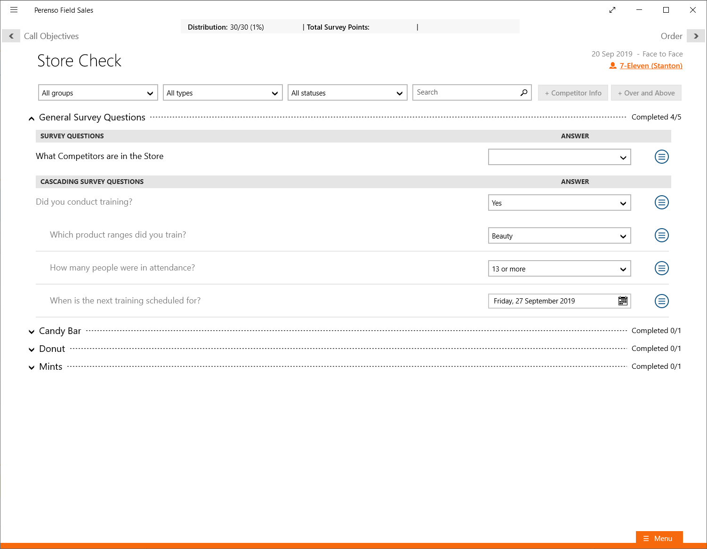
Task: Click the '20 Sep 2019 - Face to Face' text
Action: [x=637, y=54]
